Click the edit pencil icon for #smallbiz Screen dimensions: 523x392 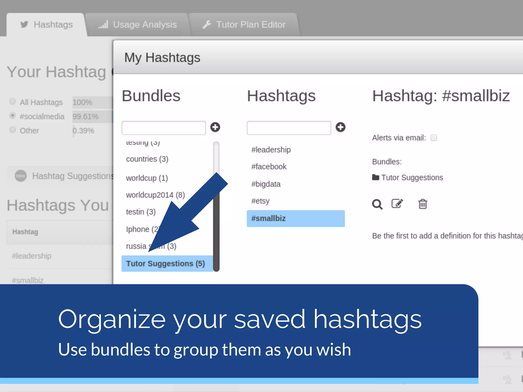pos(397,204)
